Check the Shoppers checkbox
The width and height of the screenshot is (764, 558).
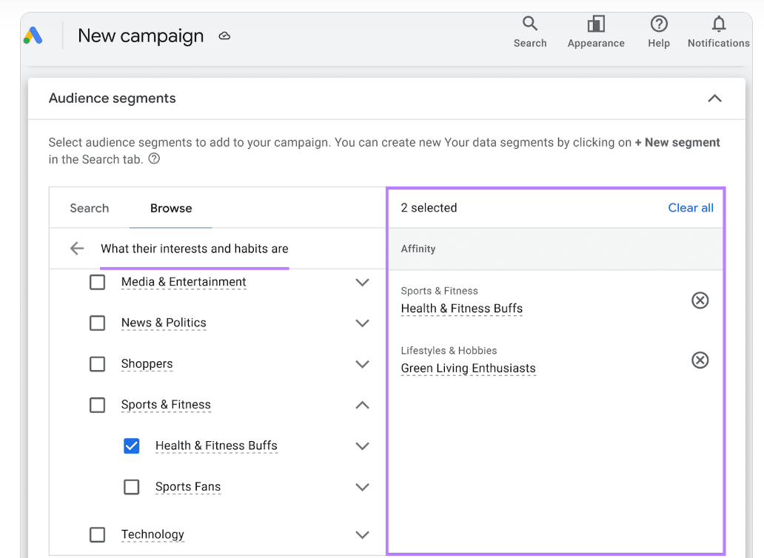[97, 363]
